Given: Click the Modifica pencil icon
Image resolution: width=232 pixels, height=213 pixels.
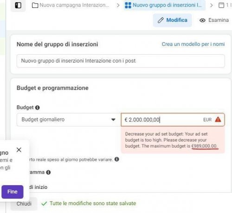Looking at the screenshot, I should click(161, 20).
